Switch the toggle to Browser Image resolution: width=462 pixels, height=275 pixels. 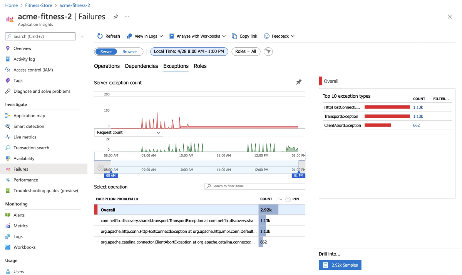tap(130, 52)
